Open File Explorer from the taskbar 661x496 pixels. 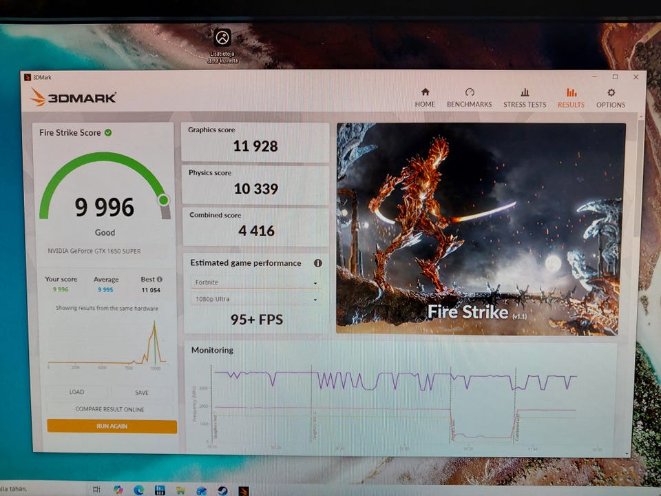click(180, 490)
